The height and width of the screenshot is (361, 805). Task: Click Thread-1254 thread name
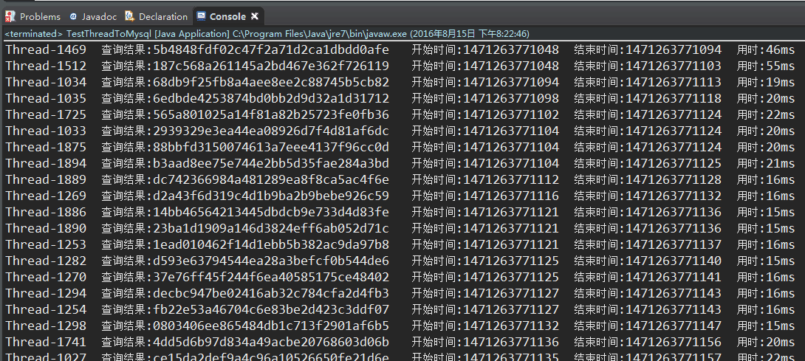[x=46, y=309]
